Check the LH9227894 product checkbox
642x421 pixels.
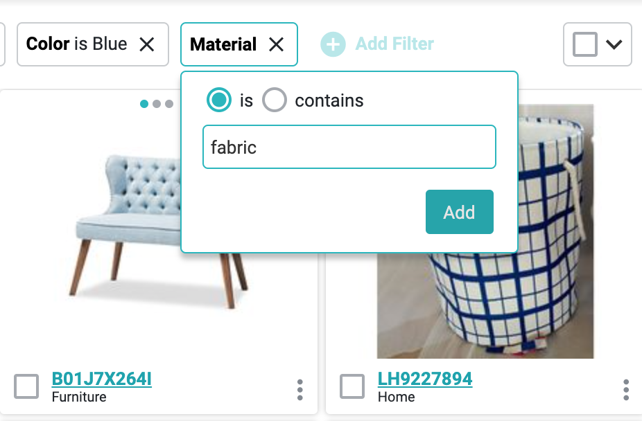[x=352, y=386]
